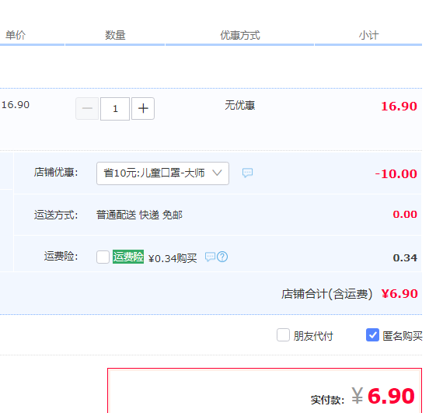Click the chat icon beside 运费险
The width and height of the screenshot is (436, 413).
tap(210, 257)
